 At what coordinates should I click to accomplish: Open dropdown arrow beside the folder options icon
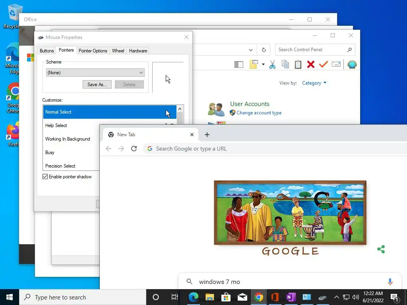point(263,64)
